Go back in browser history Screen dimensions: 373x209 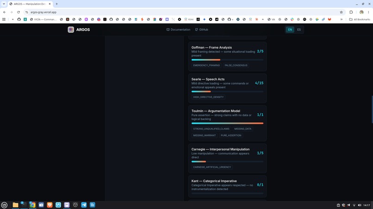(5, 12)
